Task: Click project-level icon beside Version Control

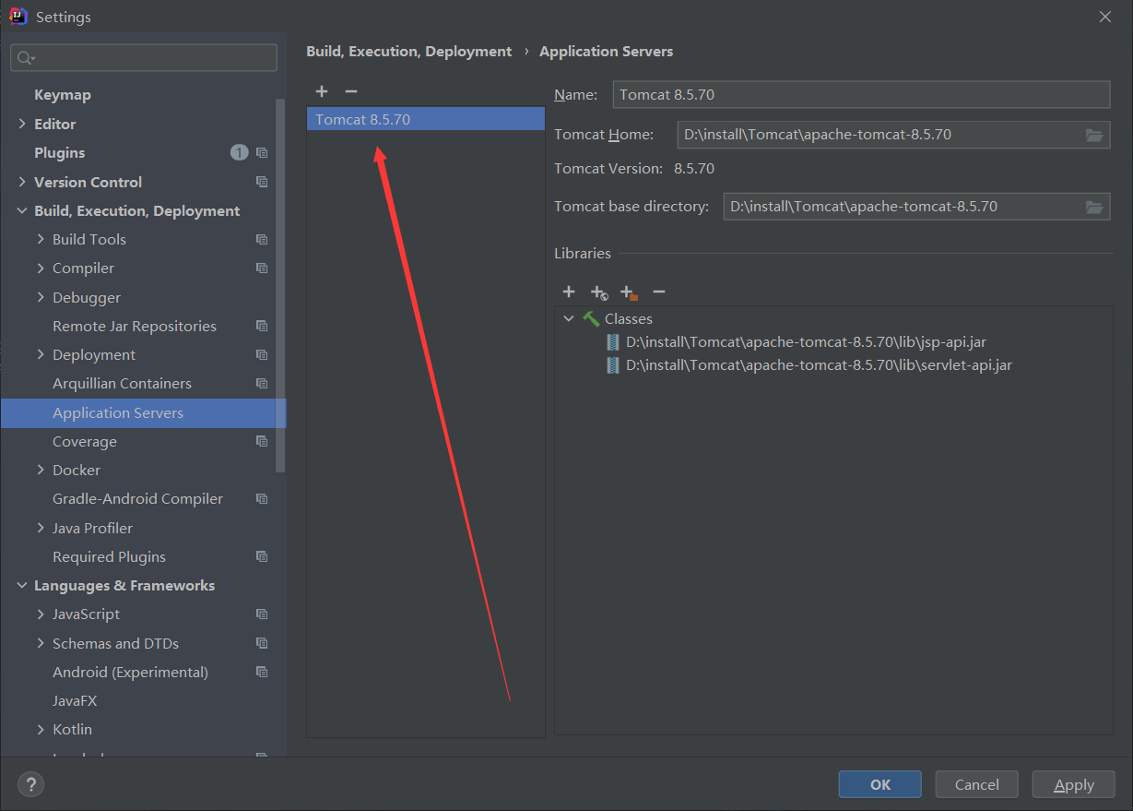Action: pos(262,182)
